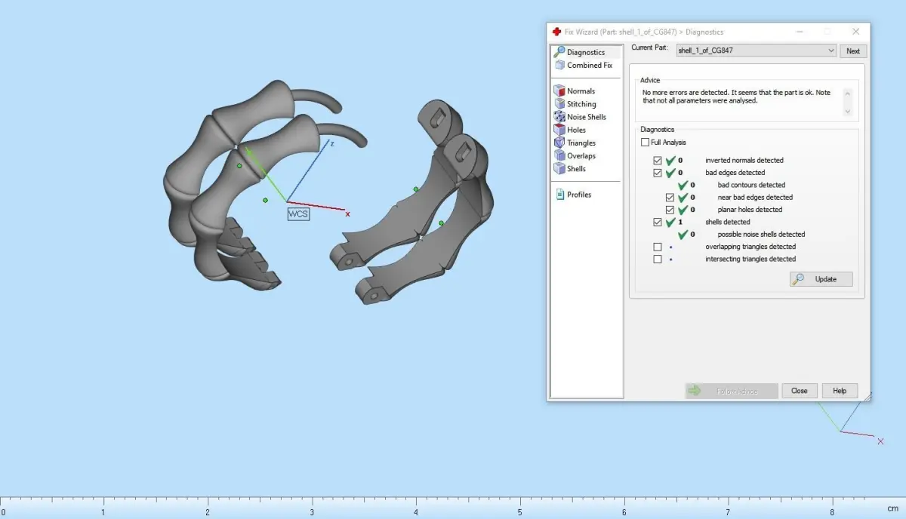Enable intersecting triangles detected checkbox
This screenshot has height=519, width=906.
point(658,259)
